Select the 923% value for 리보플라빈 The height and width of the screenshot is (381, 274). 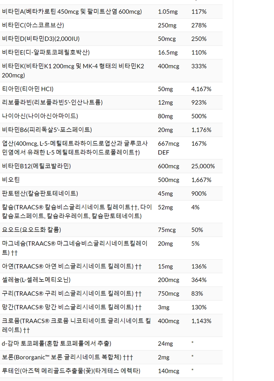[199, 103]
